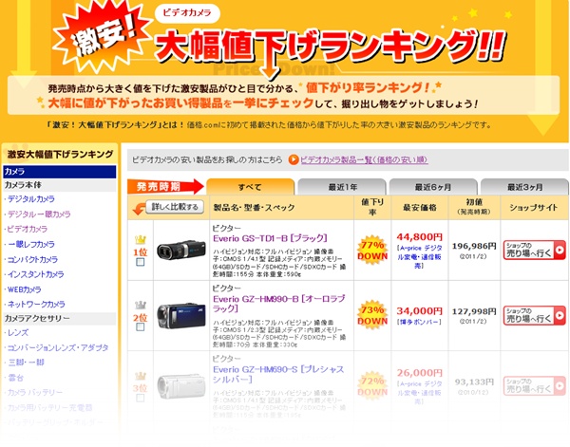570x447 pixels.
Task: Click the gold crown icon for 1位
Action: [141, 240]
